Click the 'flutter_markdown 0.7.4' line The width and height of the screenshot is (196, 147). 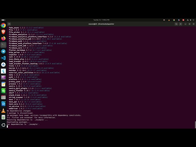coord(30,50)
